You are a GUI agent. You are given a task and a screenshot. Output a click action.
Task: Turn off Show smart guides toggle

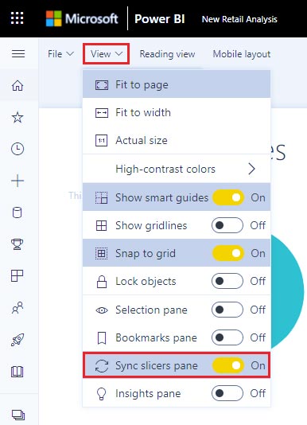(x=228, y=197)
